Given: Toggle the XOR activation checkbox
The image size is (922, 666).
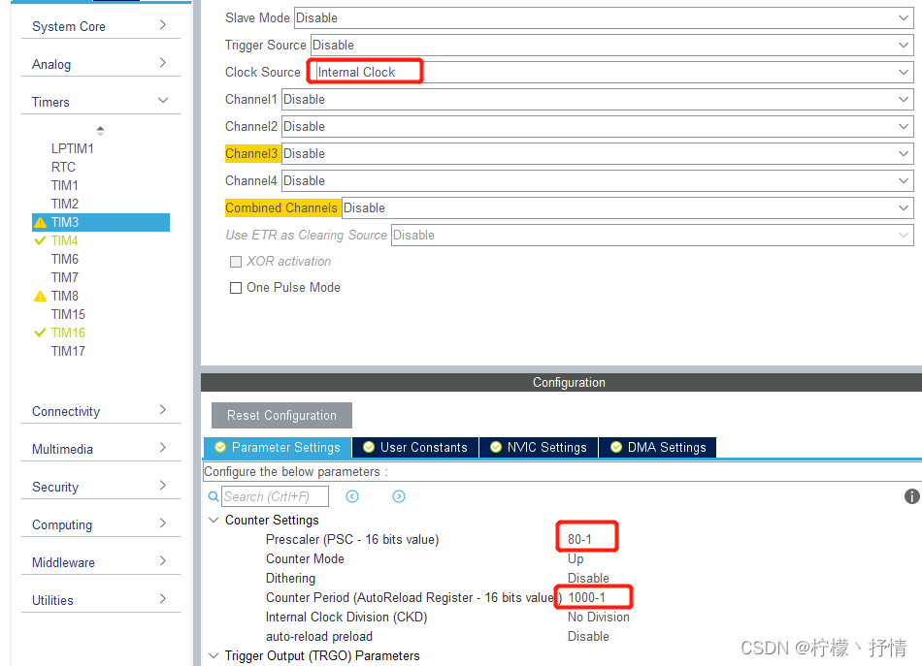Looking at the screenshot, I should pos(236,262).
